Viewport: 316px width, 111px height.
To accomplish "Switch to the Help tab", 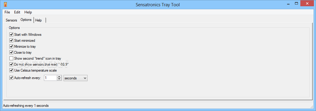I will pos(39,20).
